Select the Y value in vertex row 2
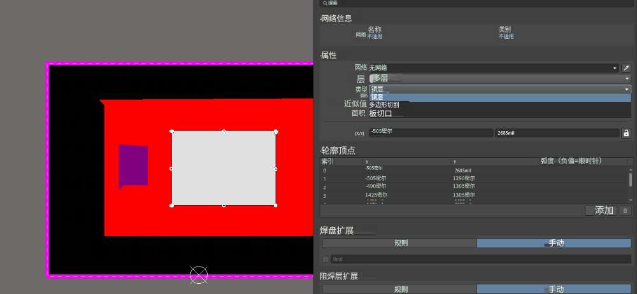 pos(464,186)
